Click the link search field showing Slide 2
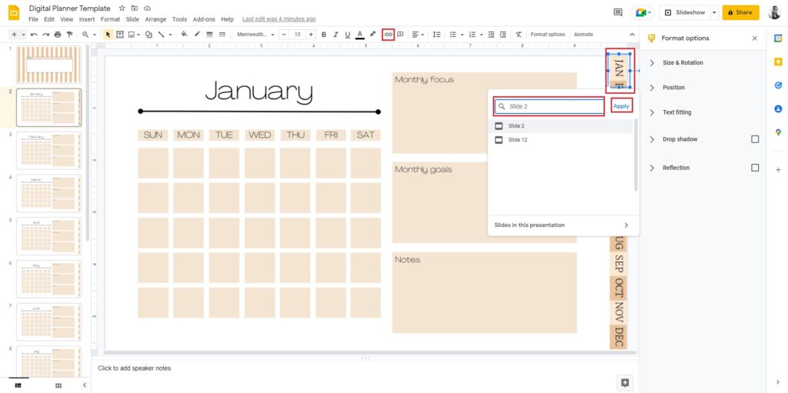 point(549,107)
